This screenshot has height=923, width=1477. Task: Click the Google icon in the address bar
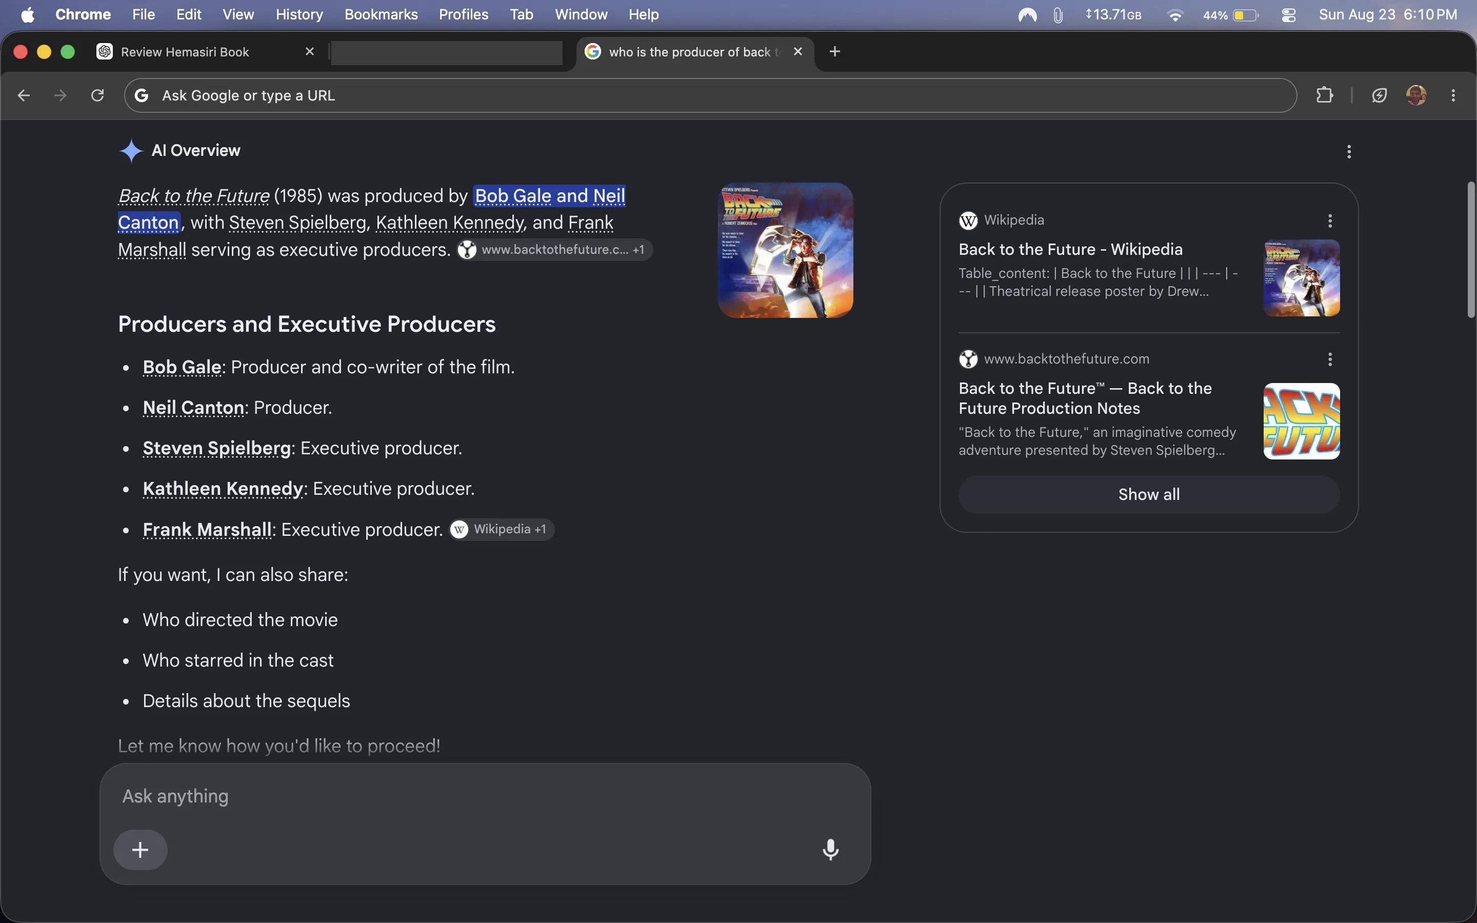coord(142,95)
